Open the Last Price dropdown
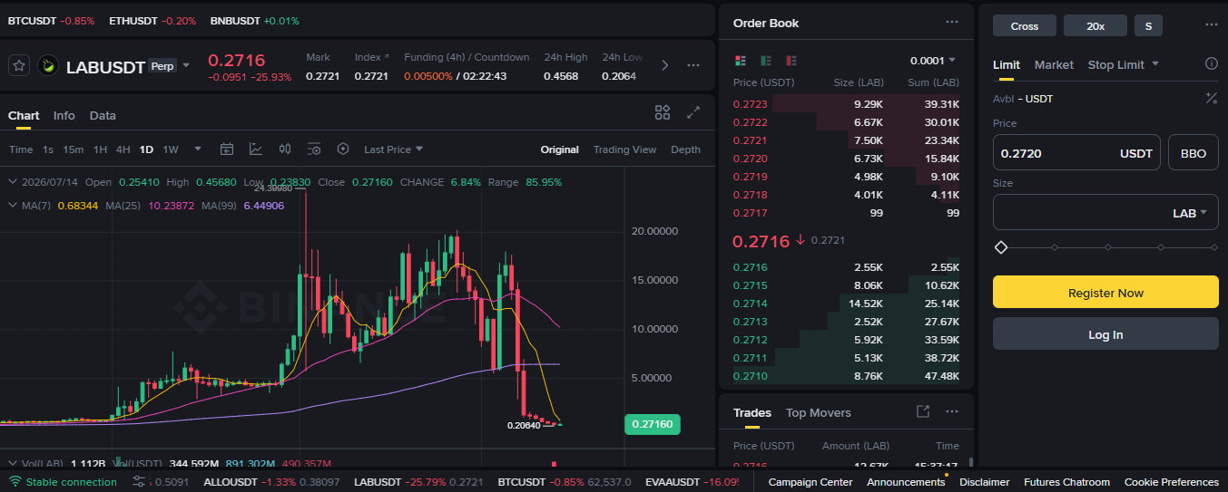The height and width of the screenshot is (492, 1228). pos(393,150)
